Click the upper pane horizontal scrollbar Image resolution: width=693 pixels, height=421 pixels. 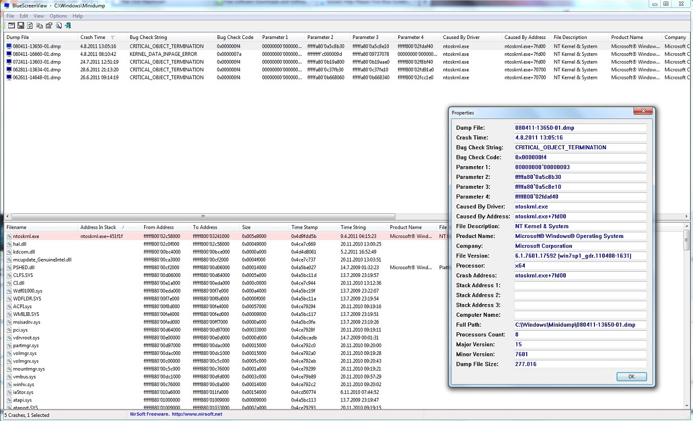click(203, 216)
